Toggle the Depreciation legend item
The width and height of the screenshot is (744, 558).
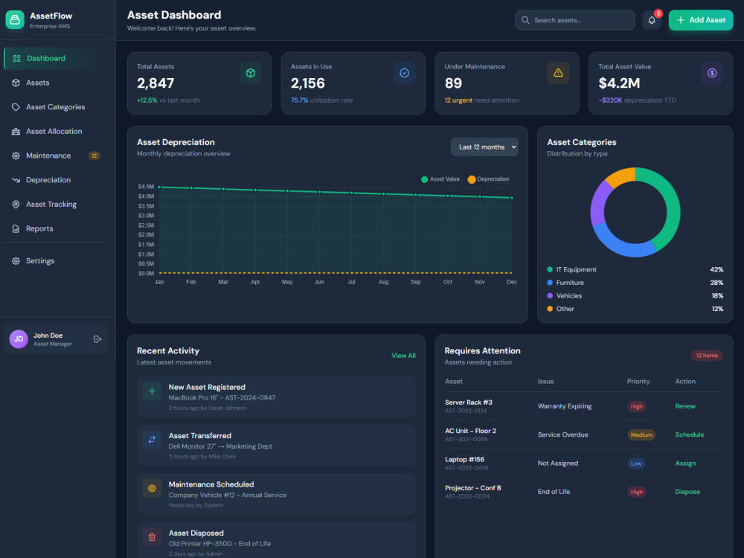(x=488, y=179)
